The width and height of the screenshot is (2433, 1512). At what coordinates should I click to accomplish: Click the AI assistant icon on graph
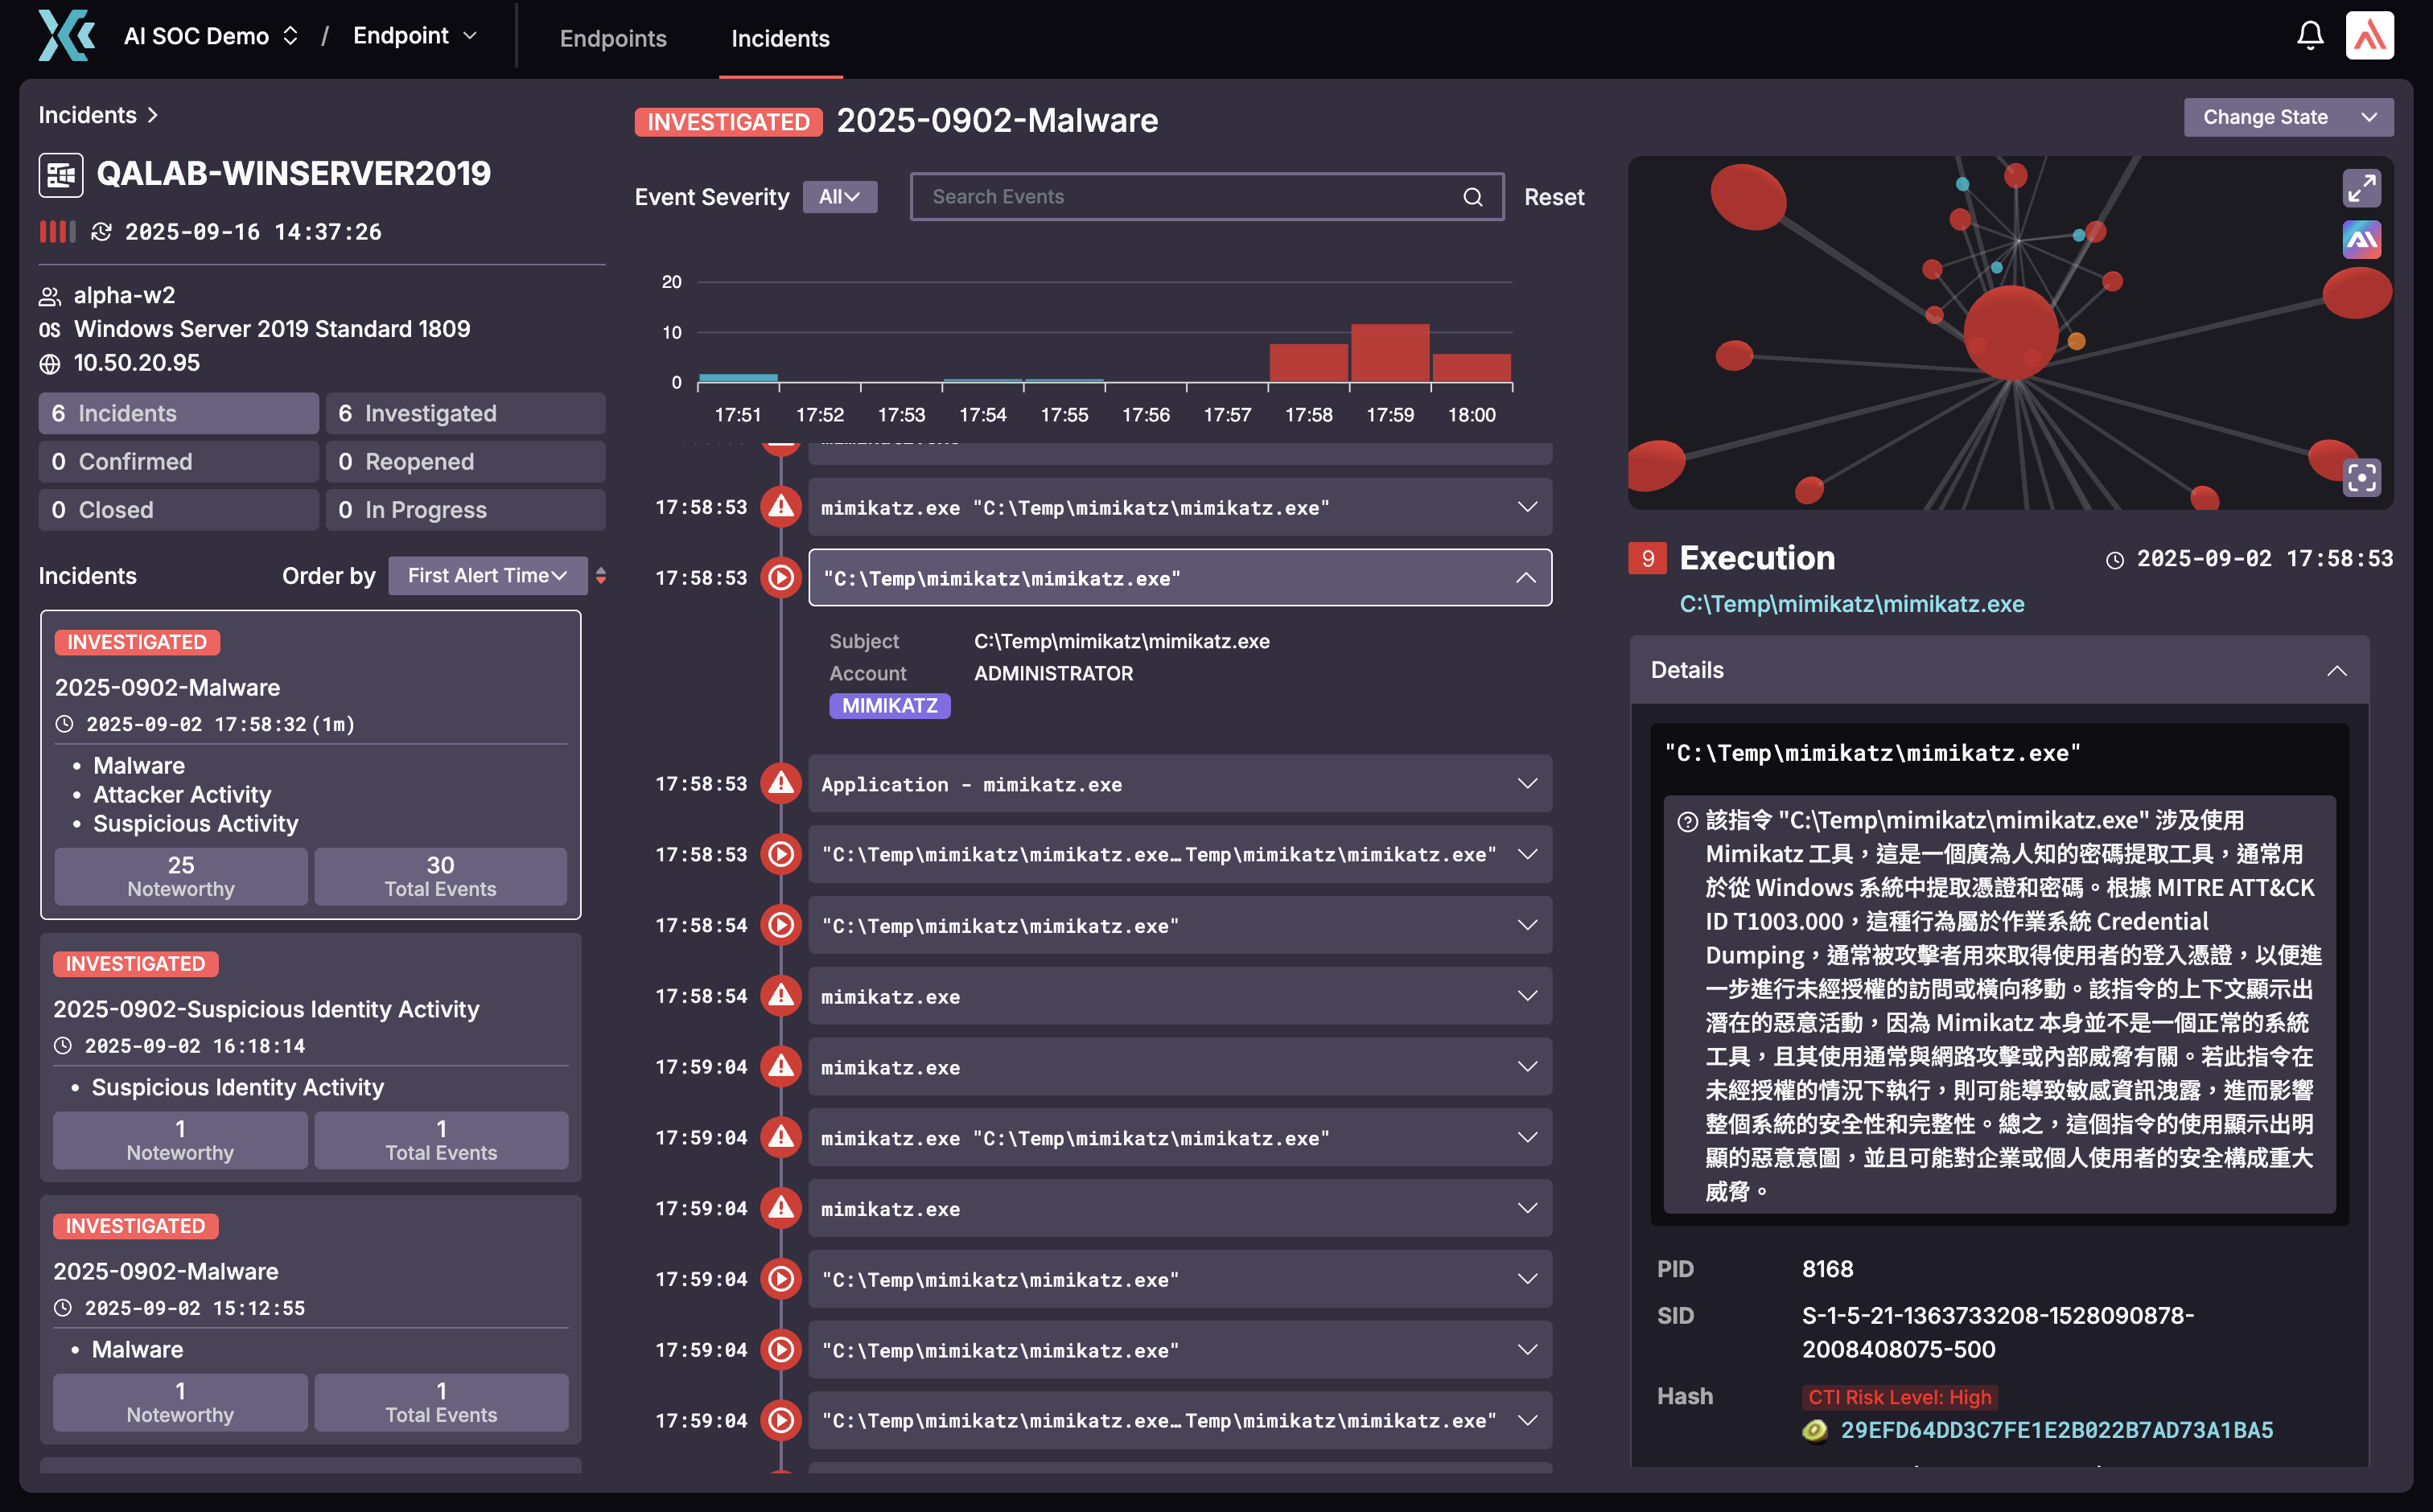[x=2361, y=240]
